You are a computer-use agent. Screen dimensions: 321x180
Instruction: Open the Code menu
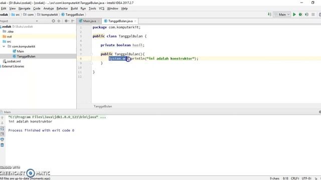pos(37,8)
